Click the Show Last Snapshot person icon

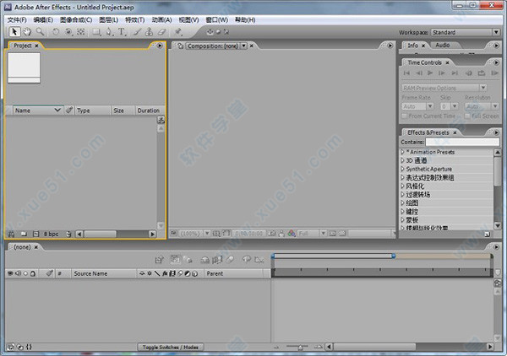pos(281,233)
